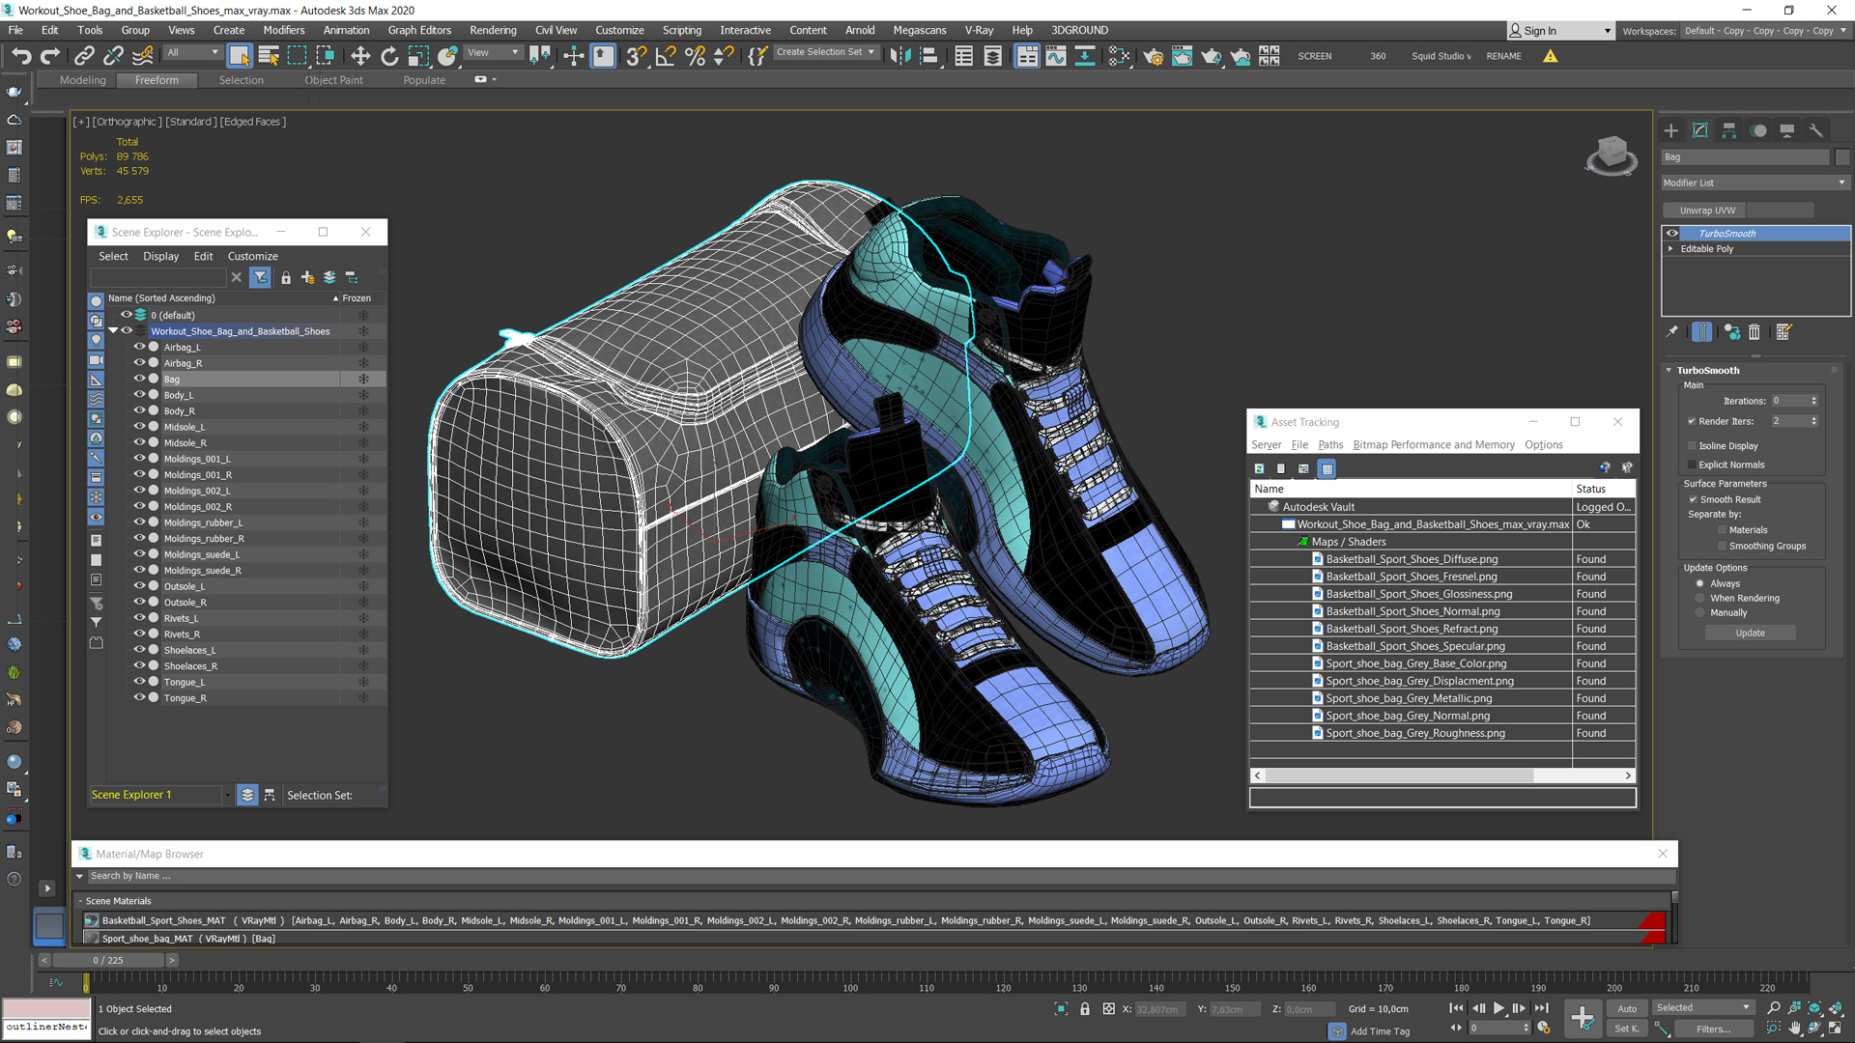Switch to the Freeform ribbon tab
Image resolution: width=1855 pixels, height=1043 pixels.
coord(157,80)
